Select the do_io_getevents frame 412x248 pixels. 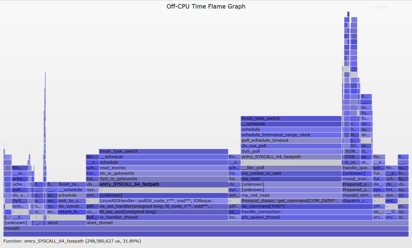163,173
